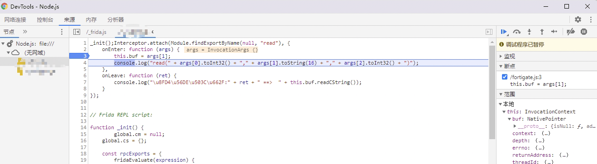Screen dimensions: 597x164
Task: Click 'fridaEvaluate(expression) {' line 19
Action: click(154, 160)
